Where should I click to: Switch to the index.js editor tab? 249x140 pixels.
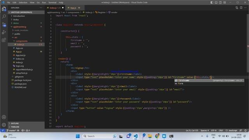point(55,8)
